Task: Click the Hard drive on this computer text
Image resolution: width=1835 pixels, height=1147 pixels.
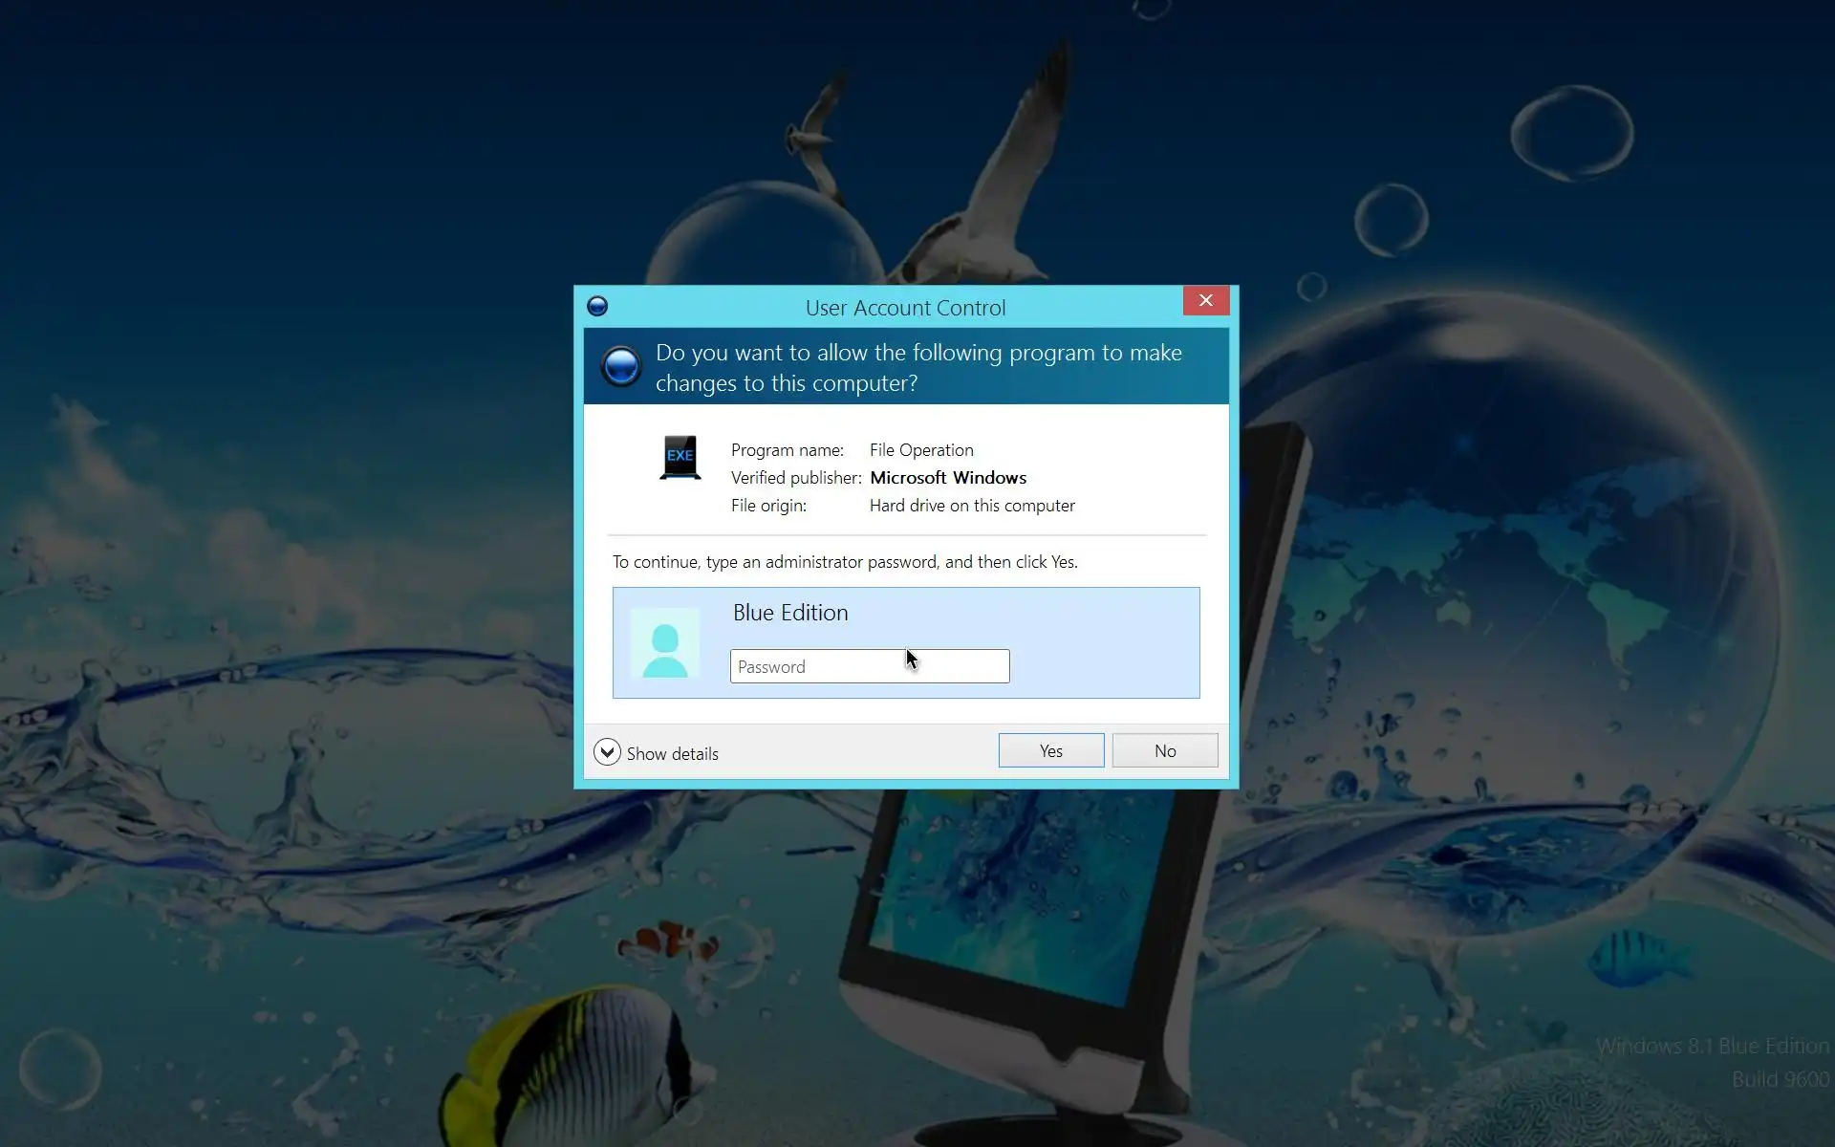Action: tap(971, 506)
